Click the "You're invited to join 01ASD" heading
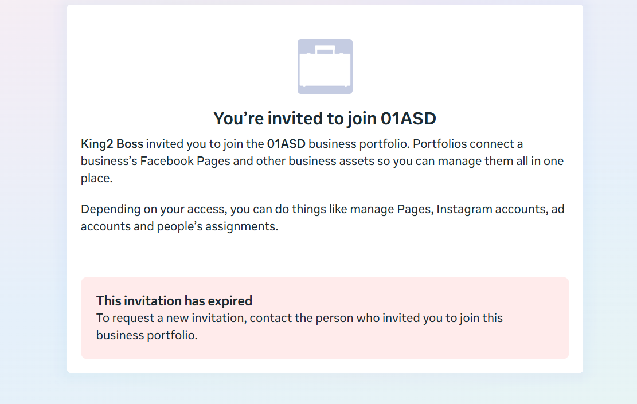Viewport: 637px width, 404px height. click(x=325, y=119)
